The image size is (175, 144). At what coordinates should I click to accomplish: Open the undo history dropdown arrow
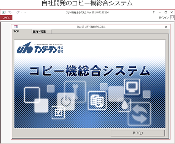(x=13, y=12)
